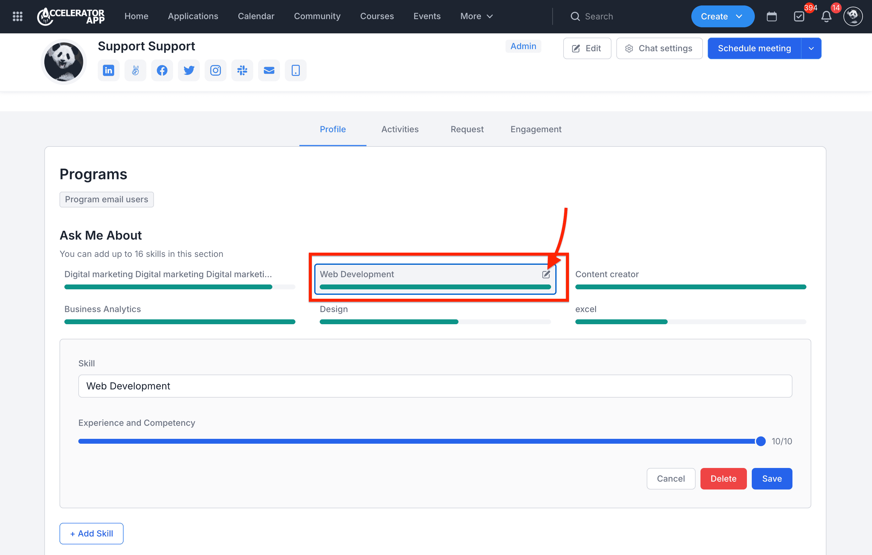Open the Twitter profile icon
The height and width of the screenshot is (555, 872).
(x=189, y=70)
